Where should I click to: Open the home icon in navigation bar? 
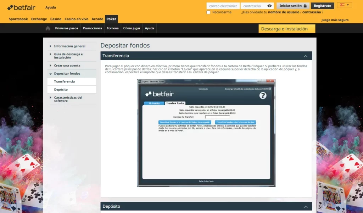[x=48, y=28]
